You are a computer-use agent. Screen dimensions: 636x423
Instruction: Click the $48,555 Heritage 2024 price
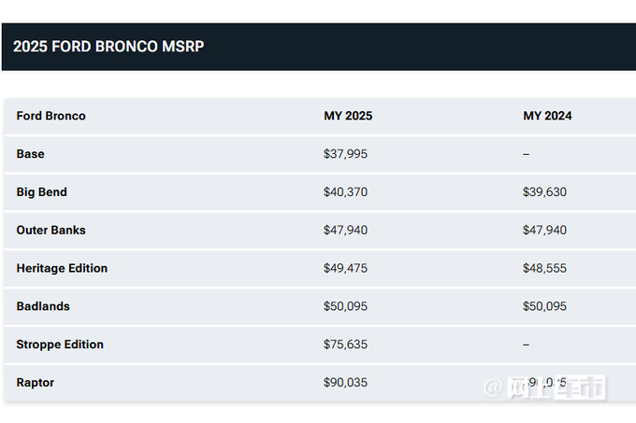coord(544,268)
